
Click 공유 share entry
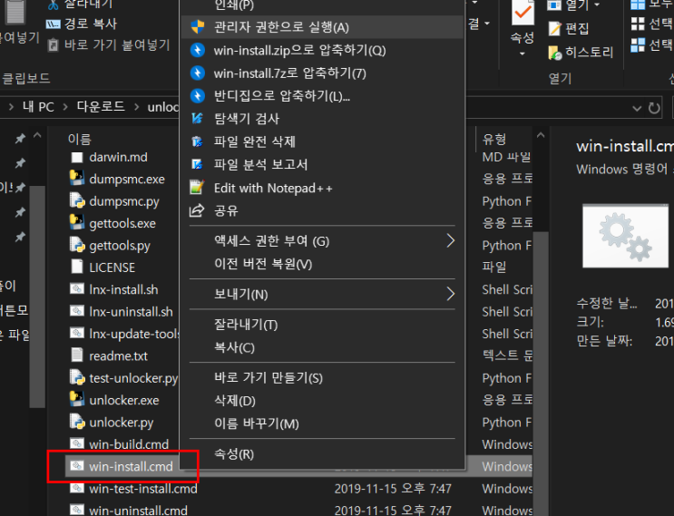coord(322,210)
